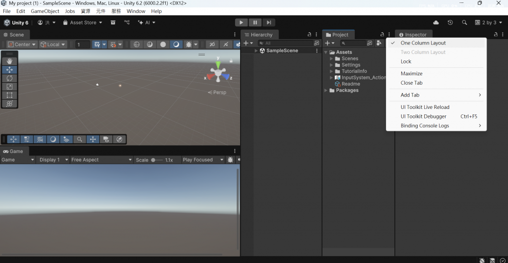
Task: Expand the Packages folder arrow
Action: click(x=325, y=90)
